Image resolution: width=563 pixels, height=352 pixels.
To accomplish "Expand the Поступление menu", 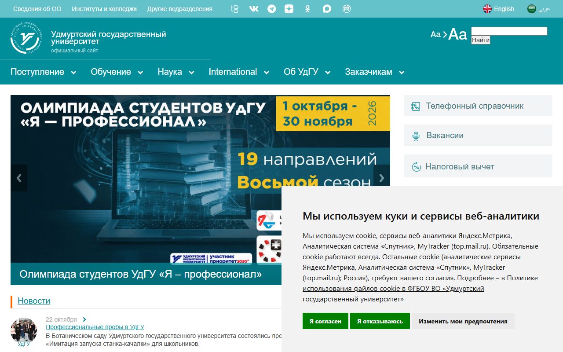I will tap(44, 72).
